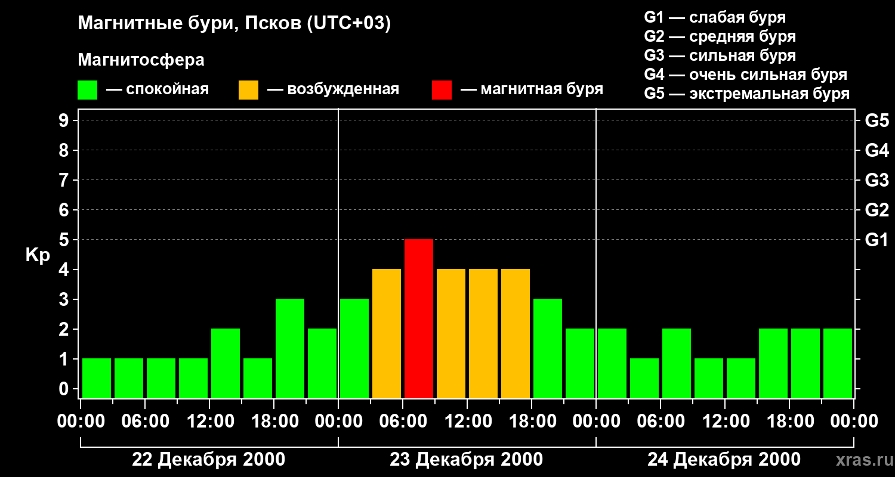Click the last green bar on 24 December

(838, 363)
